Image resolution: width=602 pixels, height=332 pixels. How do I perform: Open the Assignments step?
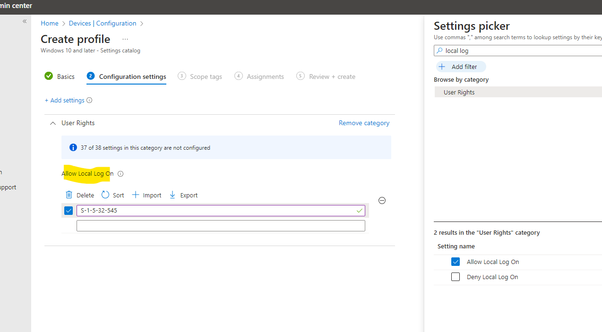tap(259, 77)
